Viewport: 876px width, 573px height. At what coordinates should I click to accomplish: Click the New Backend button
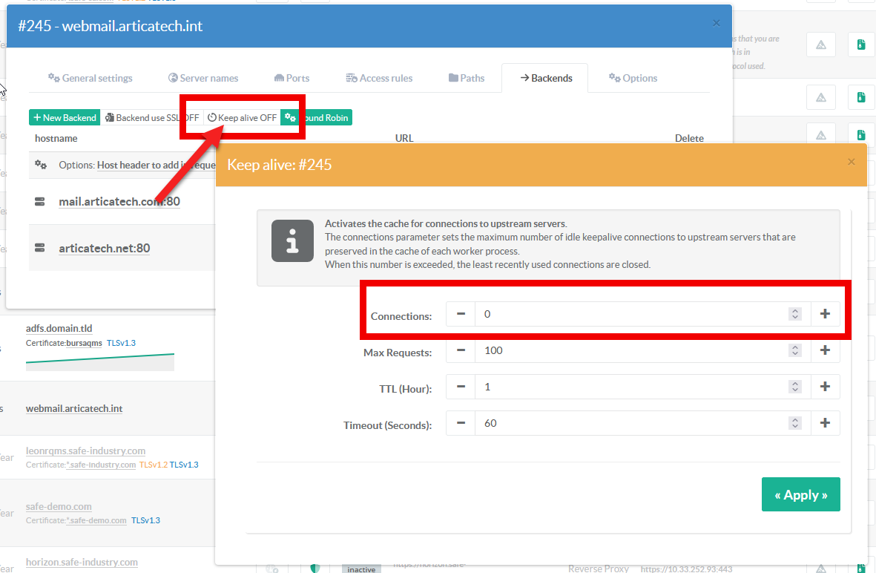65,117
